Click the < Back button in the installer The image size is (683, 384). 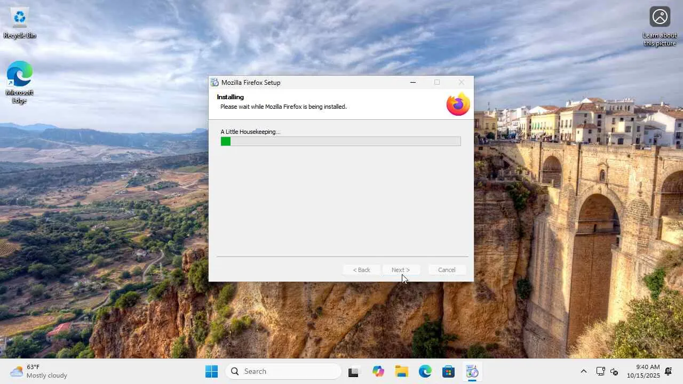click(x=361, y=270)
